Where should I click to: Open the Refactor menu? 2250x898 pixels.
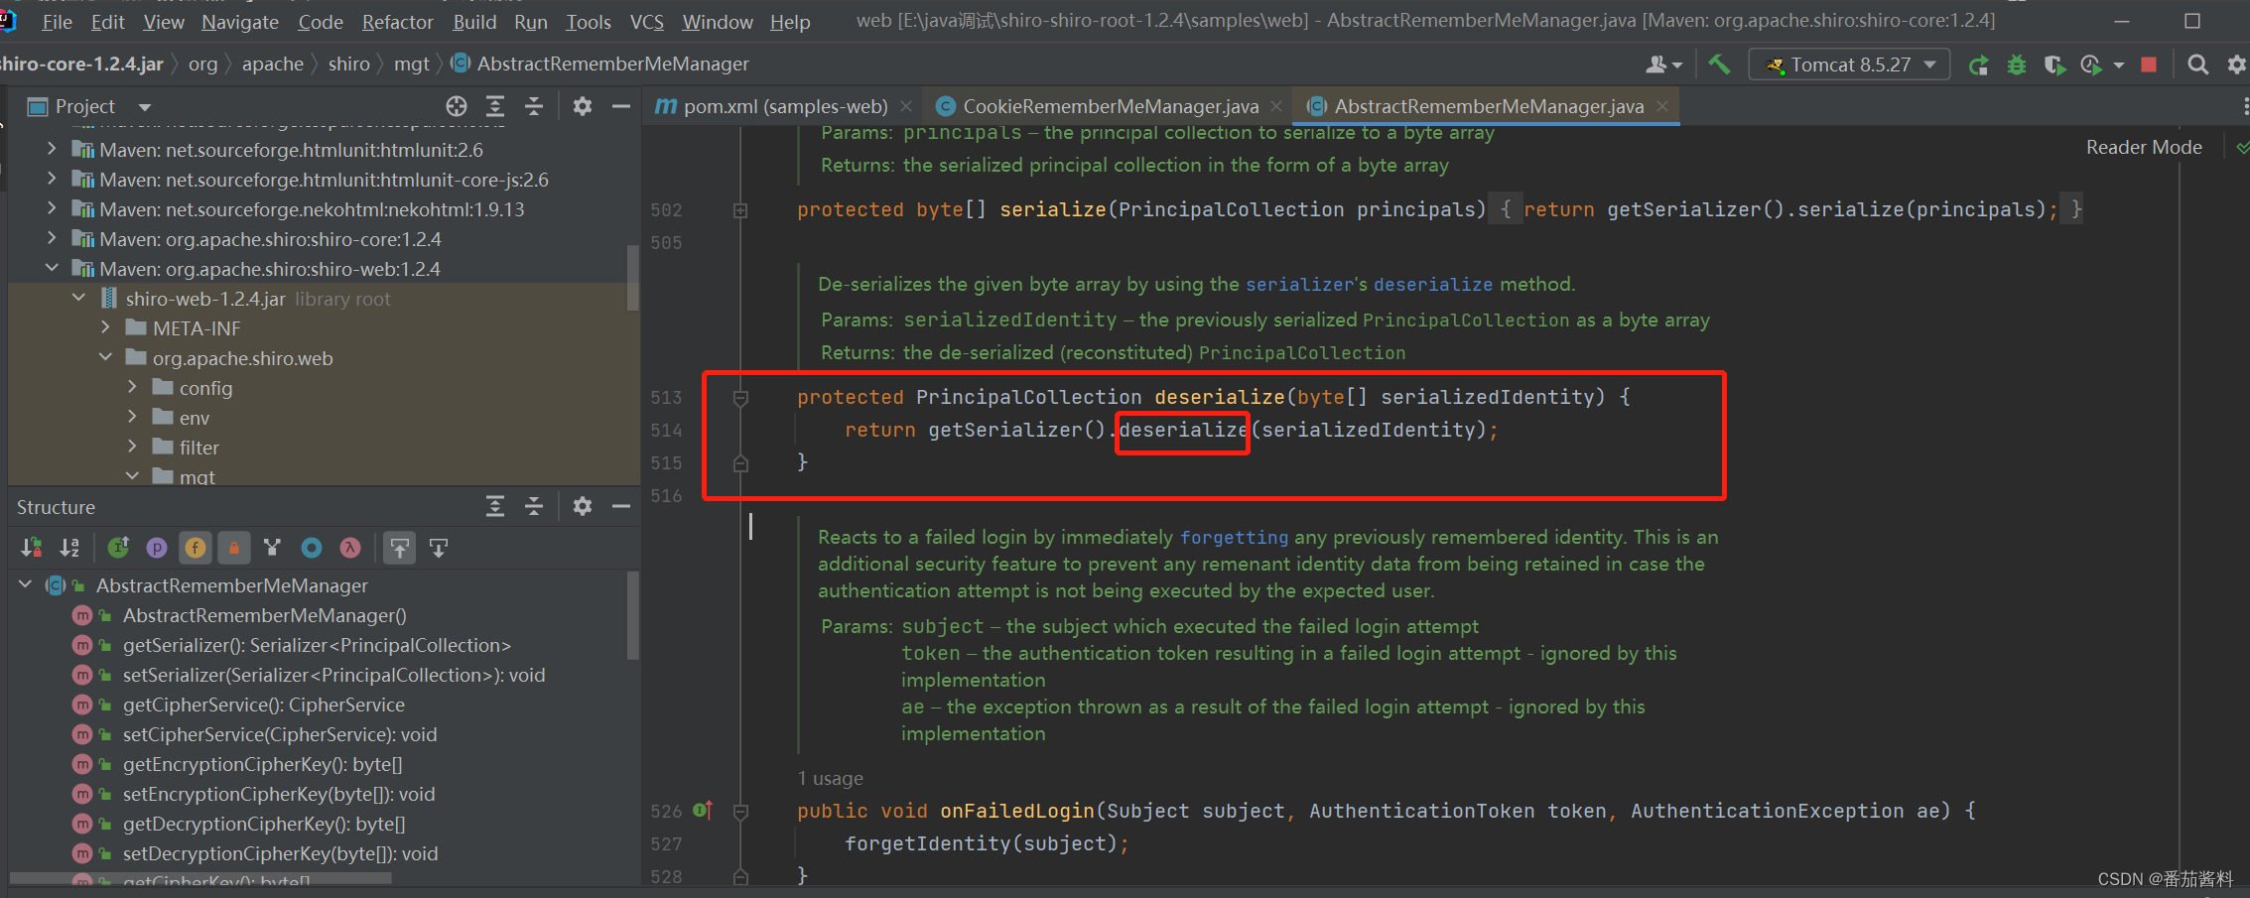point(397,21)
